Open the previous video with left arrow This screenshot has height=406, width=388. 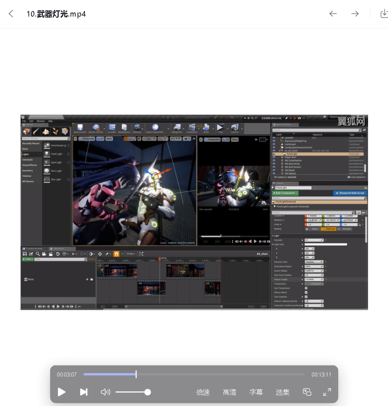(x=333, y=14)
